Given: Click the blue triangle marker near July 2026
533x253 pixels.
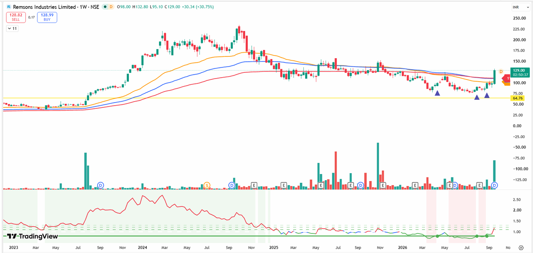Looking at the screenshot, I should tap(477, 97).
